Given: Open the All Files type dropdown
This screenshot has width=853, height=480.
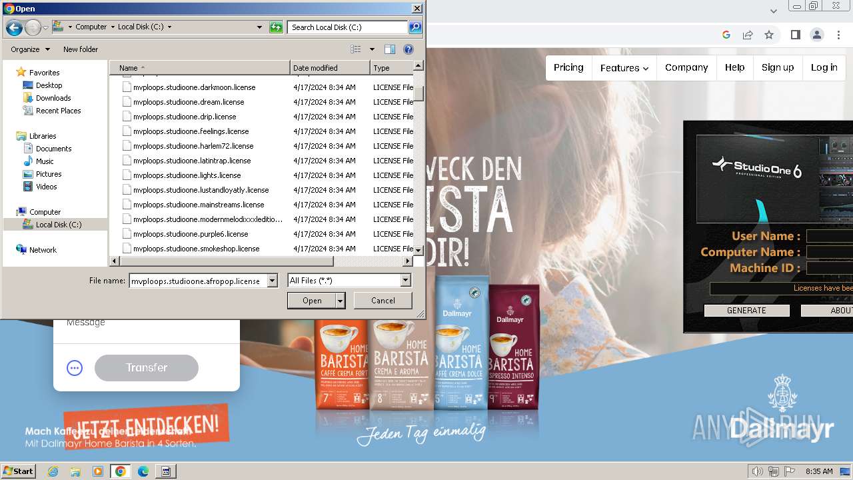Looking at the screenshot, I should pos(405,281).
